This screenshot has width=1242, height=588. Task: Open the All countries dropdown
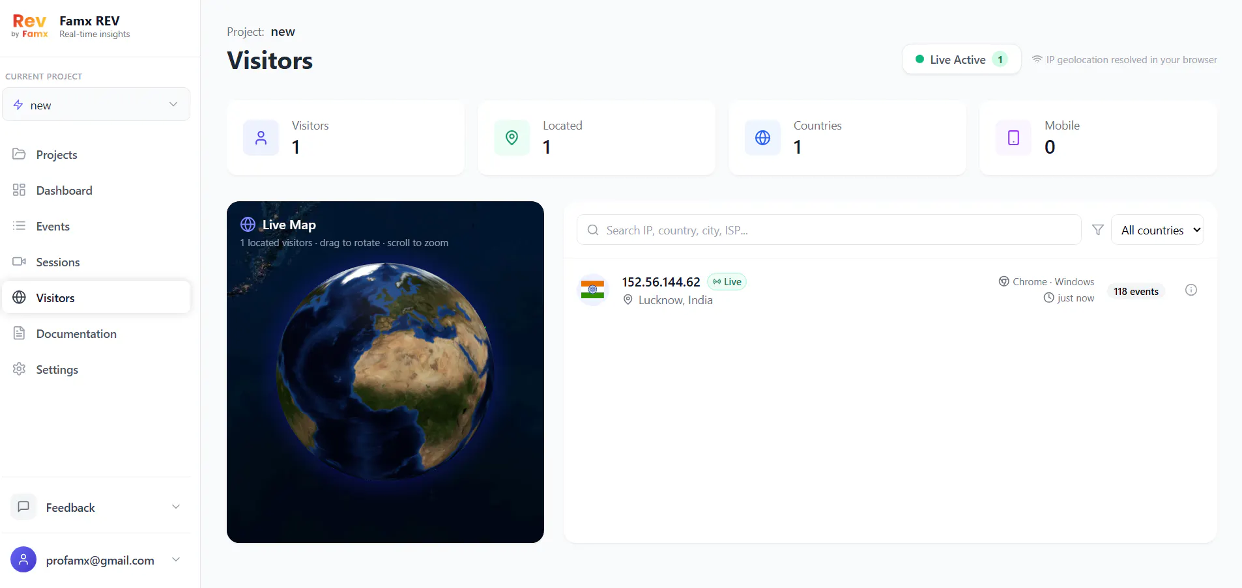tap(1157, 230)
